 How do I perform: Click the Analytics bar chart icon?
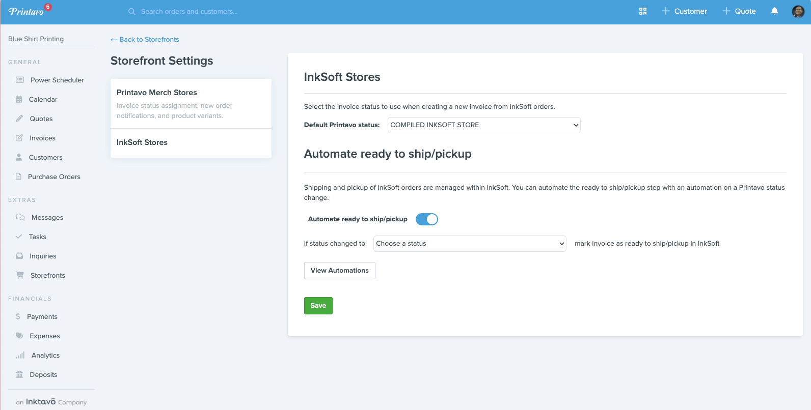[20, 355]
